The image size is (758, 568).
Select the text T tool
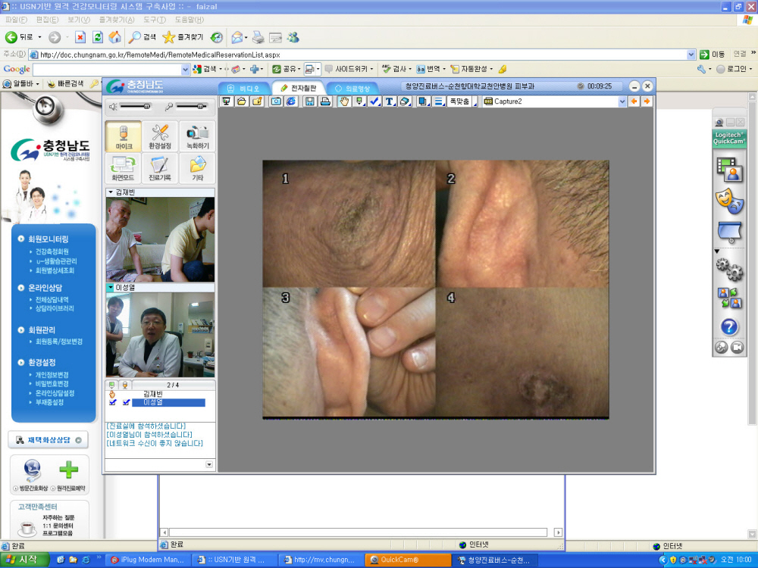pos(389,101)
